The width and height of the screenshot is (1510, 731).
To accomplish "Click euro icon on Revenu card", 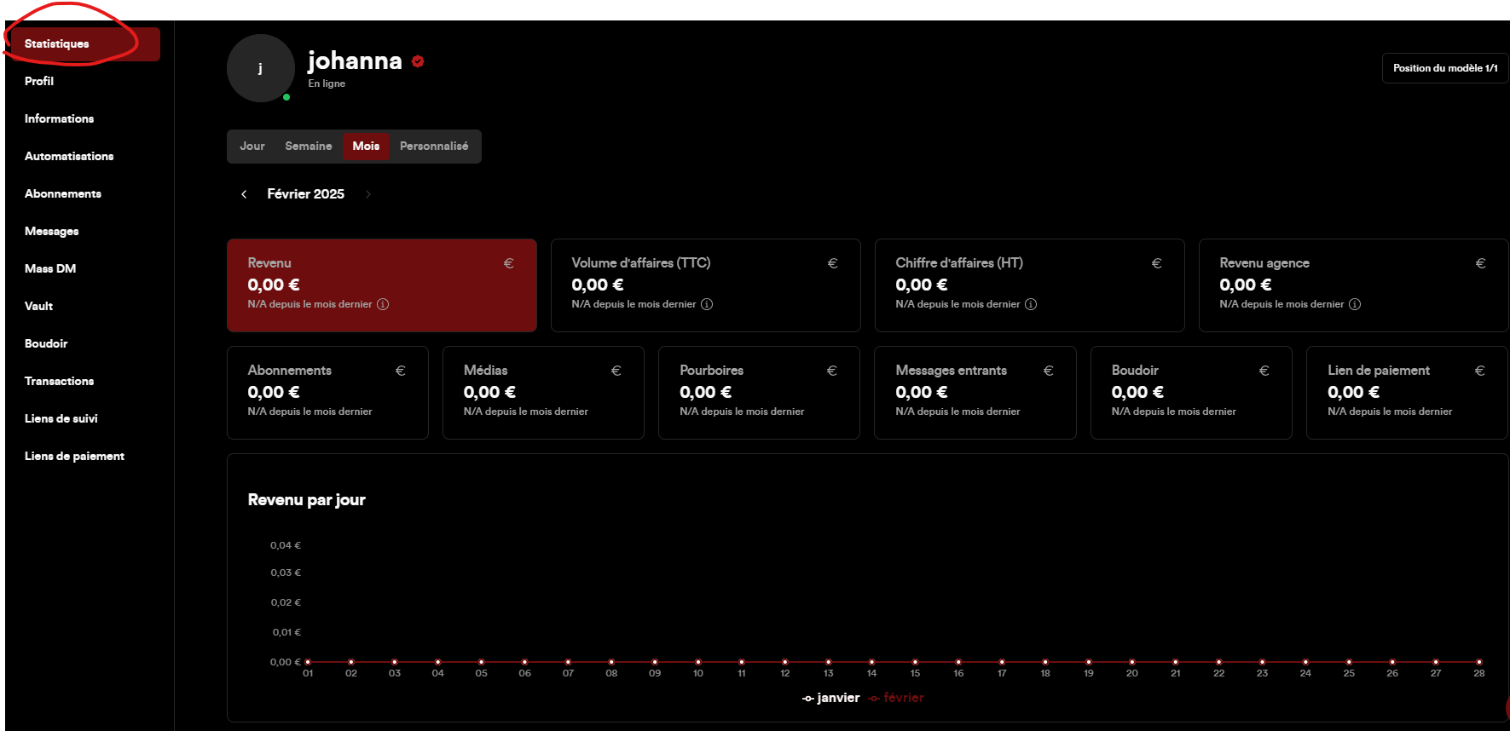I will [509, 263].
